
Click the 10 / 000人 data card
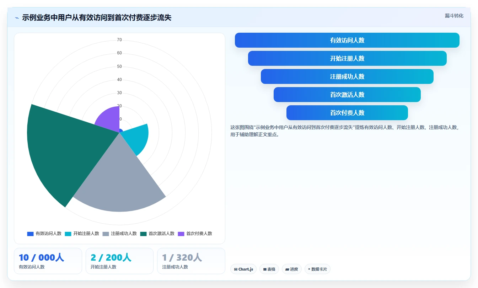[48, 261]
